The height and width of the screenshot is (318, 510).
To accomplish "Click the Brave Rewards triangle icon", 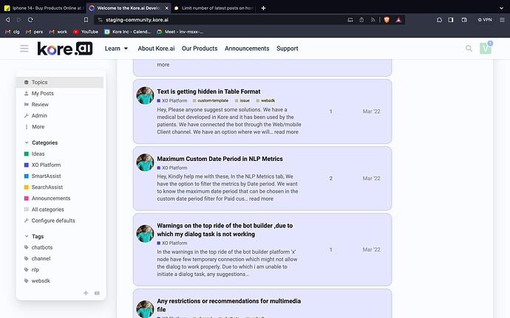I will coord(398,20).
